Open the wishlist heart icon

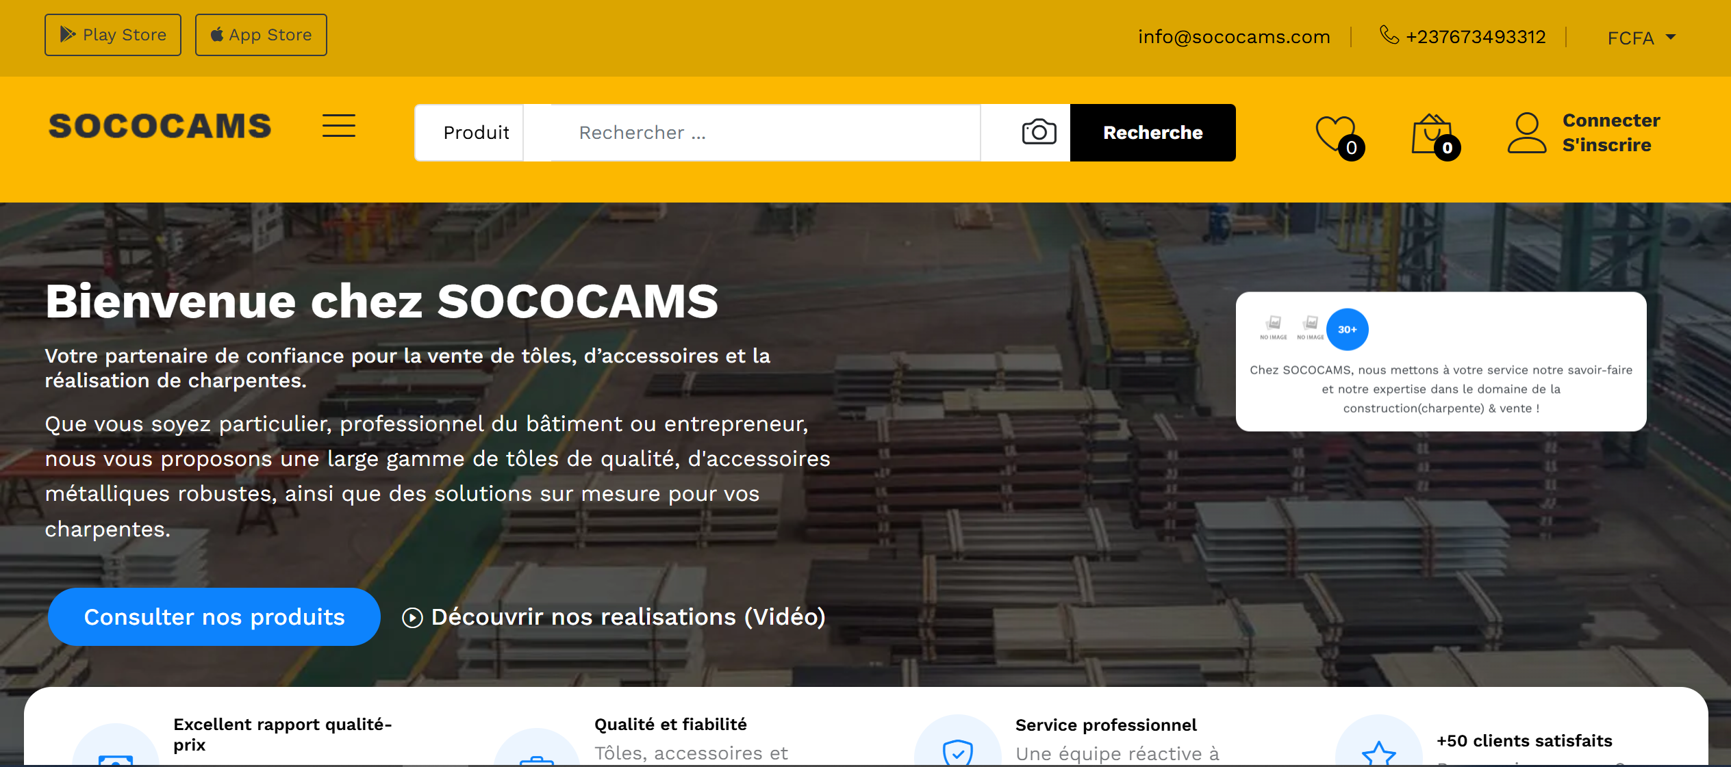[1335, 133]
